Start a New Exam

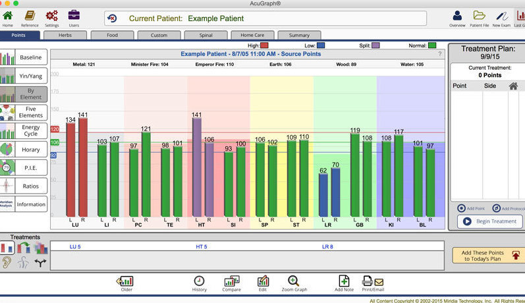tap(501, 16)
